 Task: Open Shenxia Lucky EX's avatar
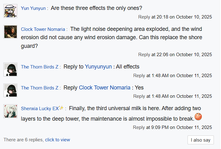pos(10,111)
